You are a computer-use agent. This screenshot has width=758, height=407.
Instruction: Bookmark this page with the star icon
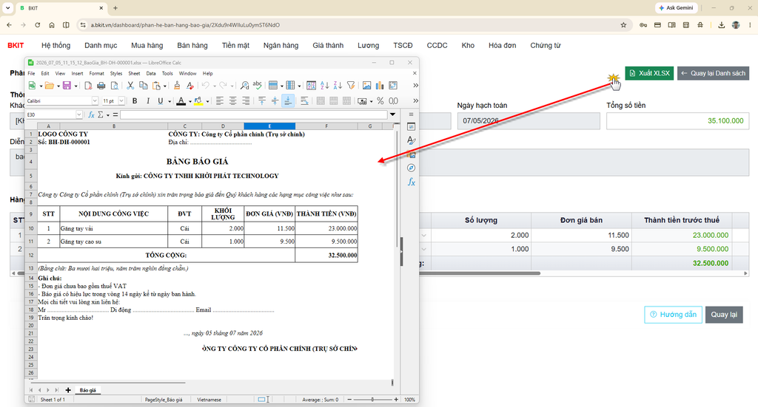[x=623, y=25]
